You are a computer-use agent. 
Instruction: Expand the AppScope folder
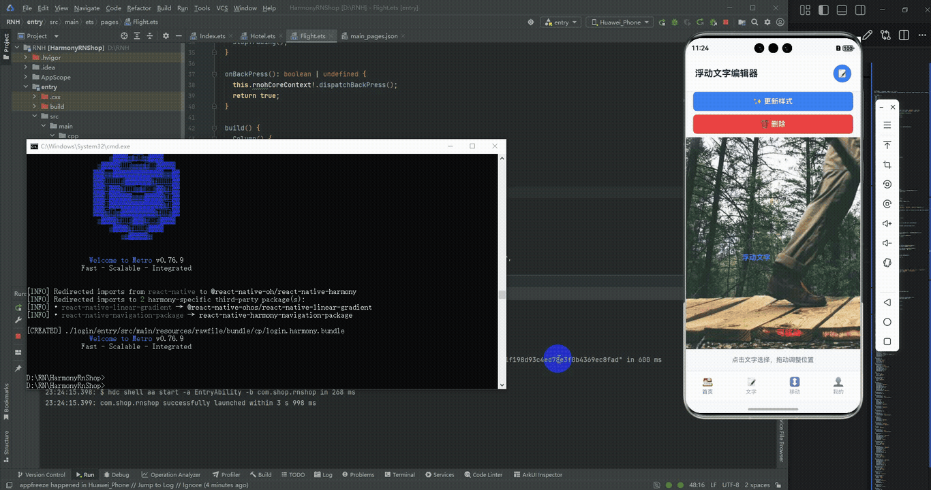[x=27, y=77]
